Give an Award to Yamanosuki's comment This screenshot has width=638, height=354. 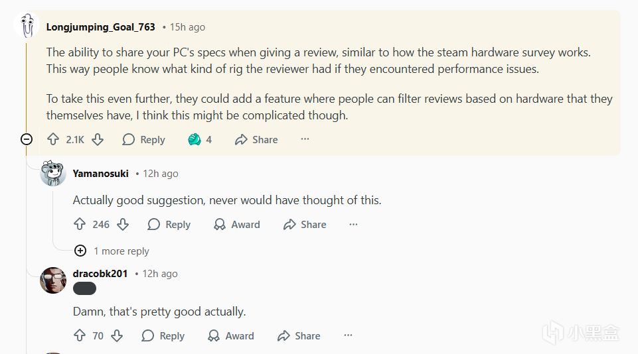coord(237,225)
